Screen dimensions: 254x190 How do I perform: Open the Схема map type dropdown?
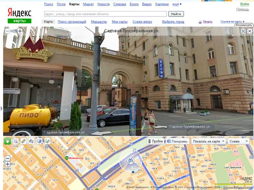pyautogui.click(x=239, y=141)
